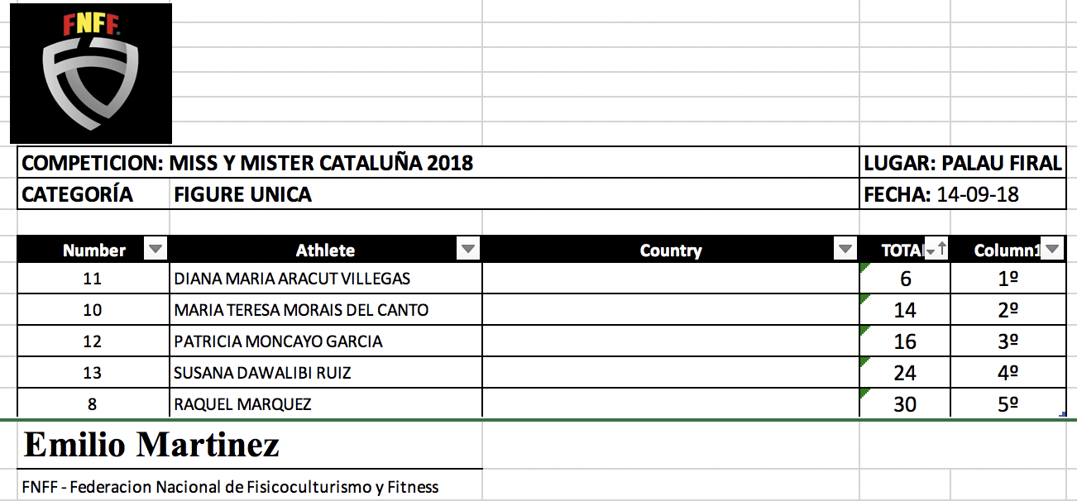The image size is (1077, 501).
Task: Click the MARIA TERESA MORAIS DEL CANTO cell
Action: point(301,310)
